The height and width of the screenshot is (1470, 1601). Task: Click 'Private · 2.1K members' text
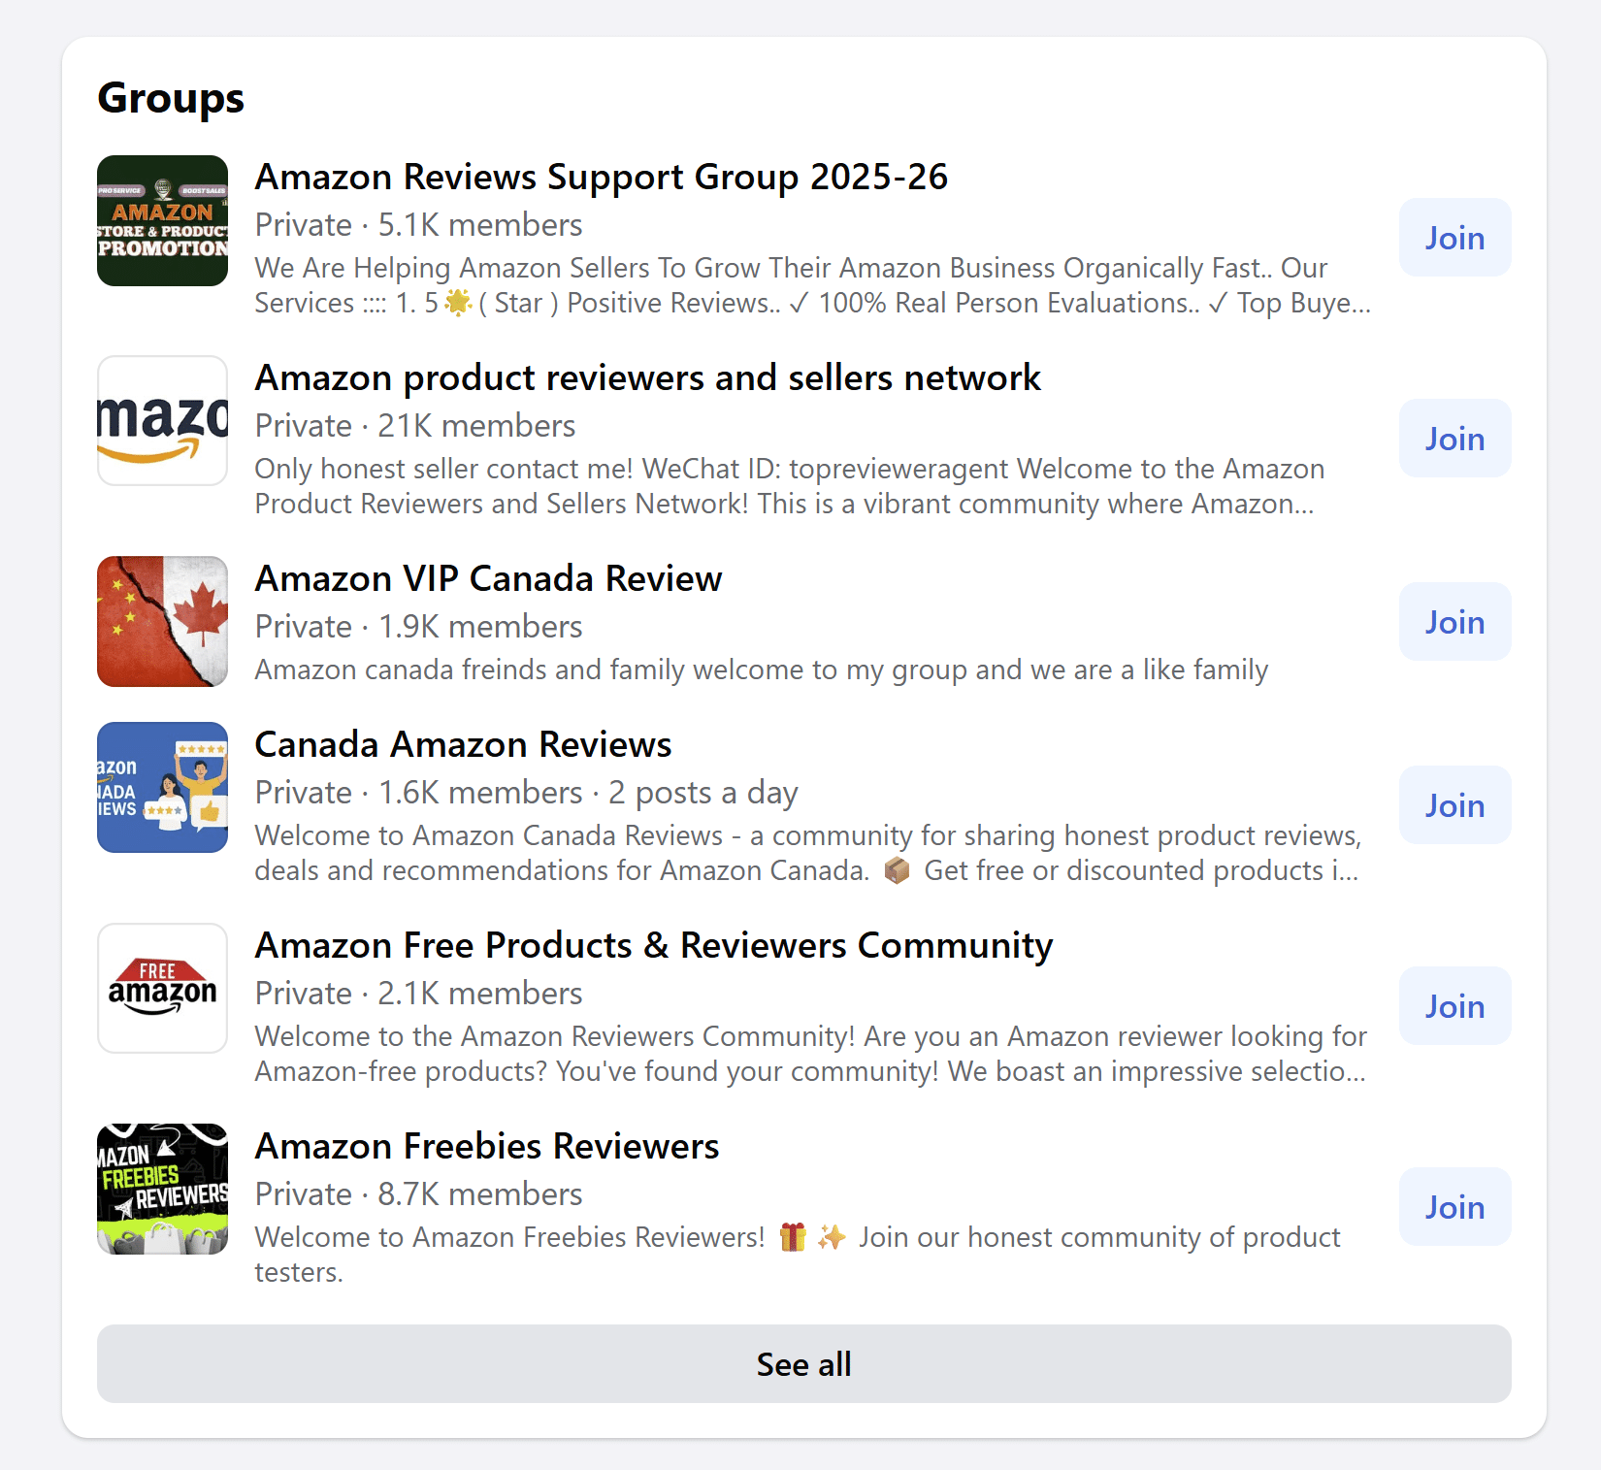pyautogui.click(x=418, y=994)
